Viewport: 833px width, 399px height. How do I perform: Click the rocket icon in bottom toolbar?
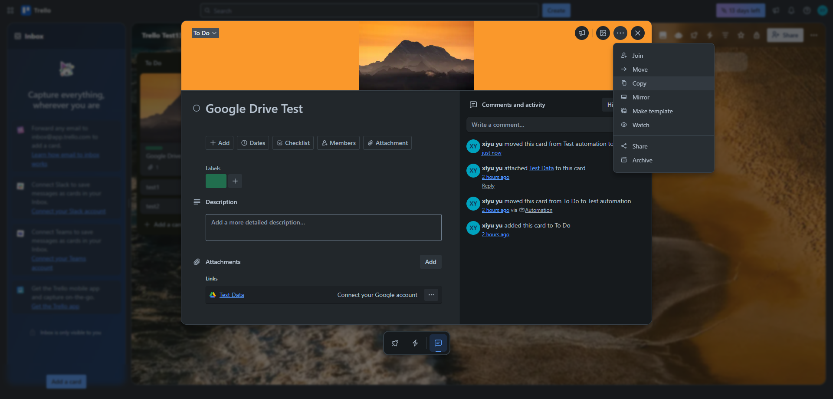pyautogui.click(x=395, y=343)
